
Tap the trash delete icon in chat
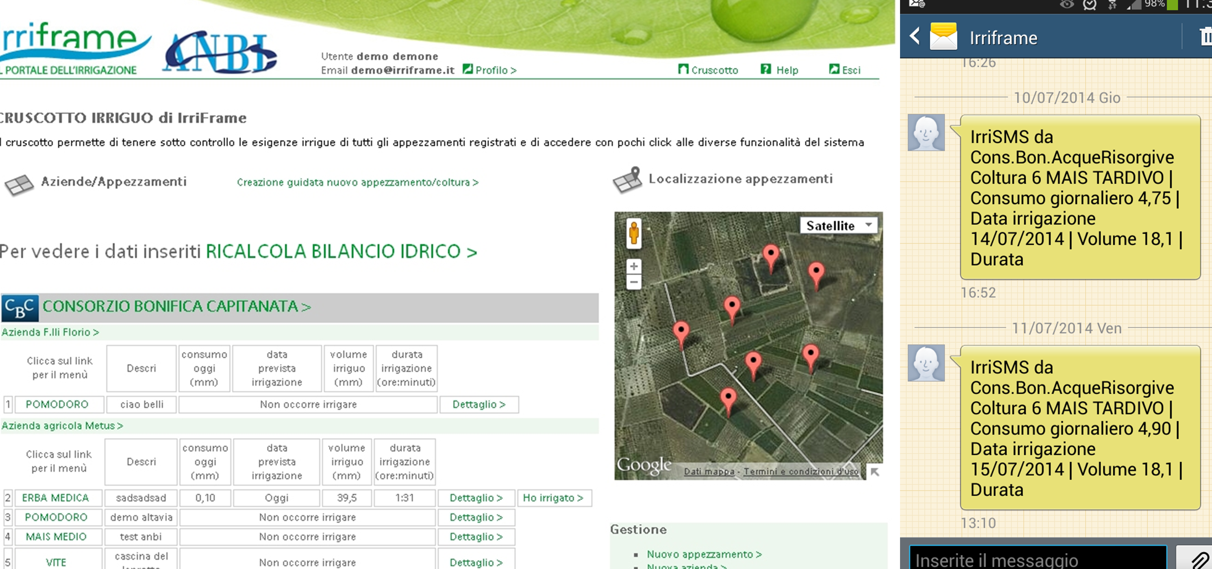pos(1205,37)
